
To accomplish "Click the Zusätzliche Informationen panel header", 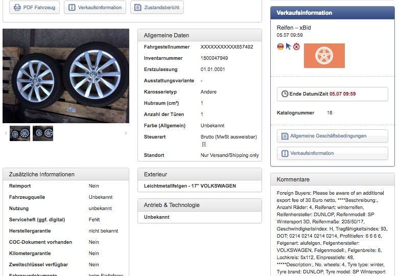I will [66, 174].
